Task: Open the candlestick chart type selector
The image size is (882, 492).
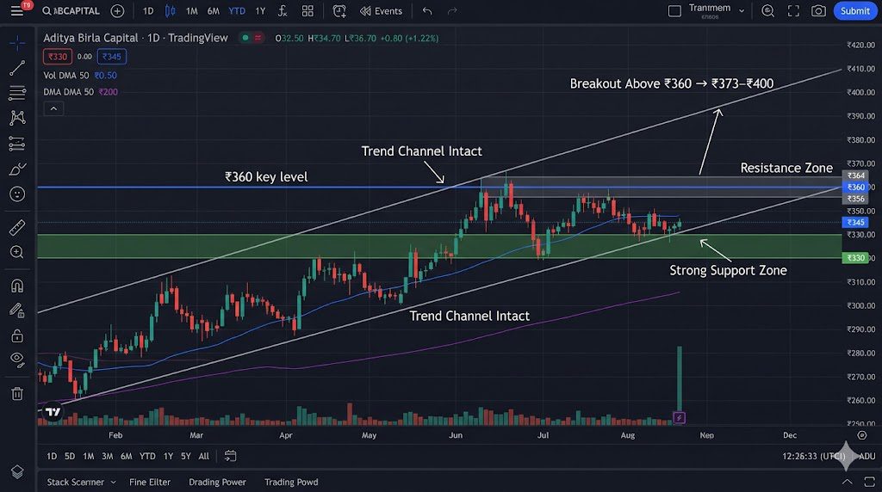Action: click(x=170, y=10)
